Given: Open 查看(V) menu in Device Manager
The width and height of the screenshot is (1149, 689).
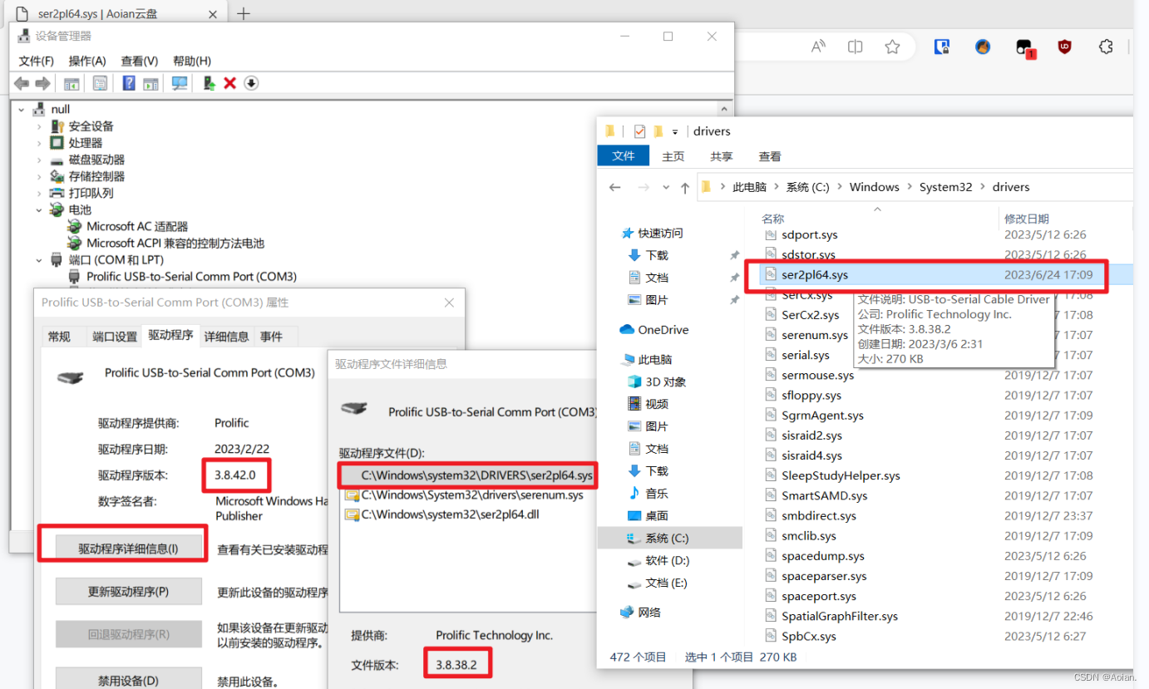Looking at the screenshot, I should point(139,61).
